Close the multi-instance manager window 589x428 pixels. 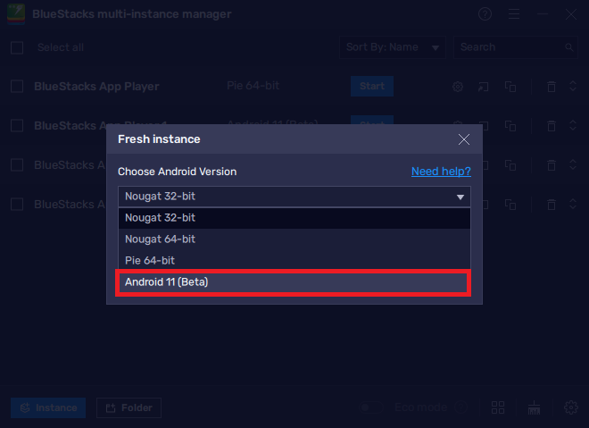click(571, 14)
